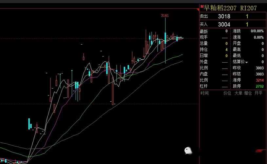Click the 涨停 limit-up value 3214
Image resolution: width=267 pixels, height=164 pixels.
click(259, 80)
